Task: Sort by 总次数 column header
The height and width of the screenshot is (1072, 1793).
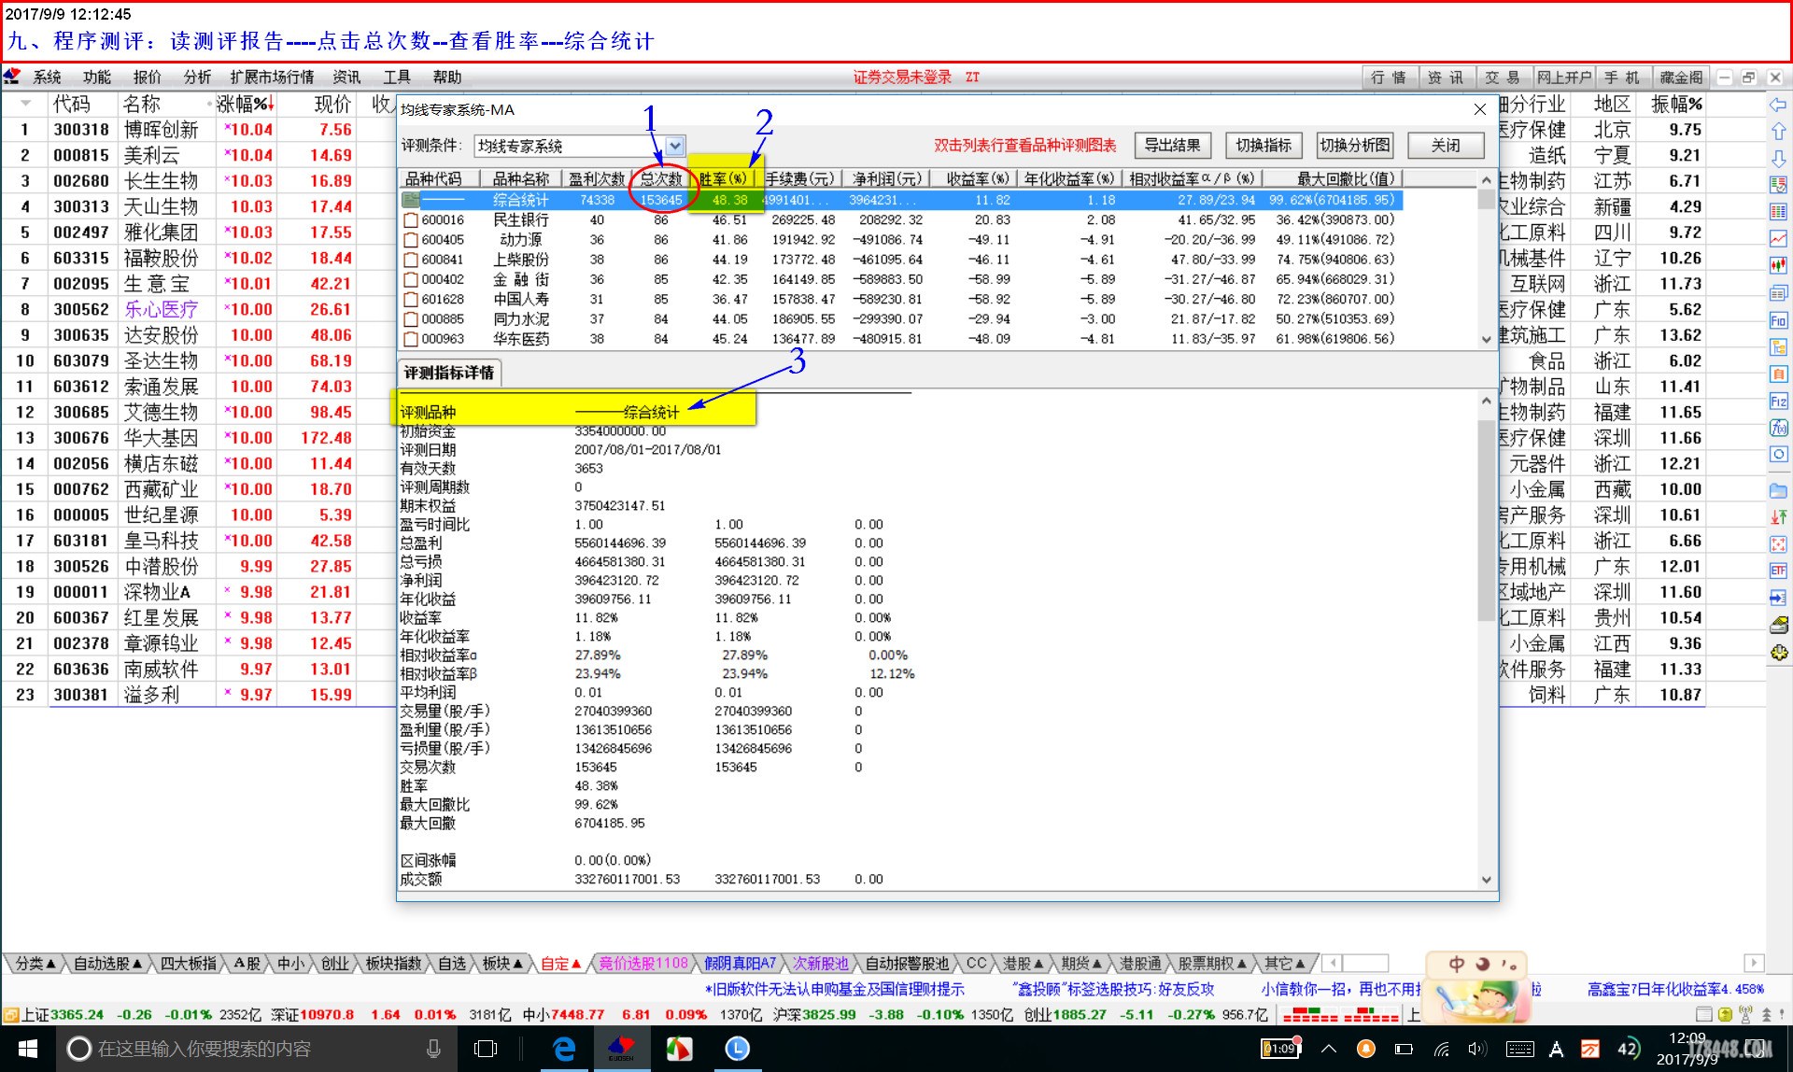Action: (x=660, y=178)
